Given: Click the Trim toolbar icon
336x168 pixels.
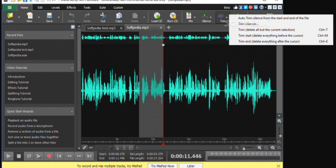Looking at the screenshot, I should coord(220,16).
